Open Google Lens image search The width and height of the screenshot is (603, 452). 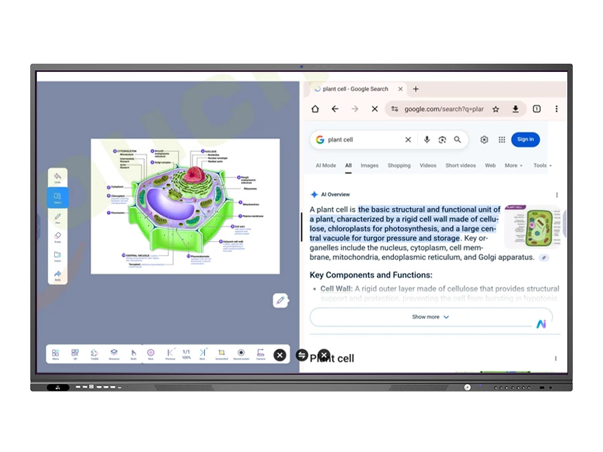tap(442, 140)
